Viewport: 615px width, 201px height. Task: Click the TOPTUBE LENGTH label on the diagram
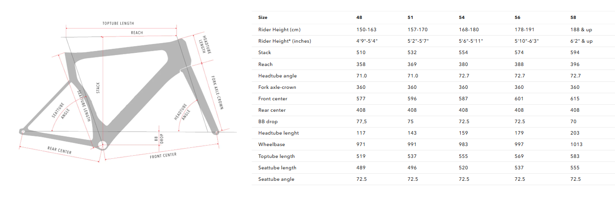[x=118, y=23]
